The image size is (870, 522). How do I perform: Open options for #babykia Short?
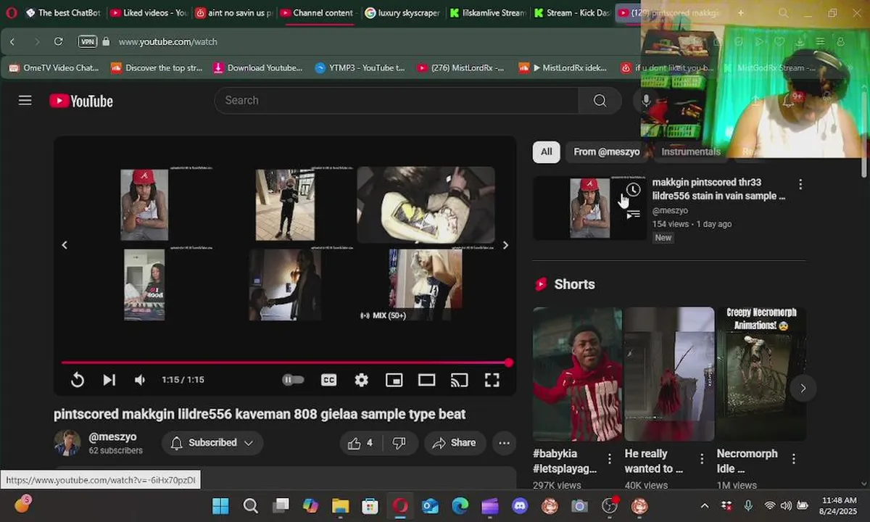pos(610,458)
